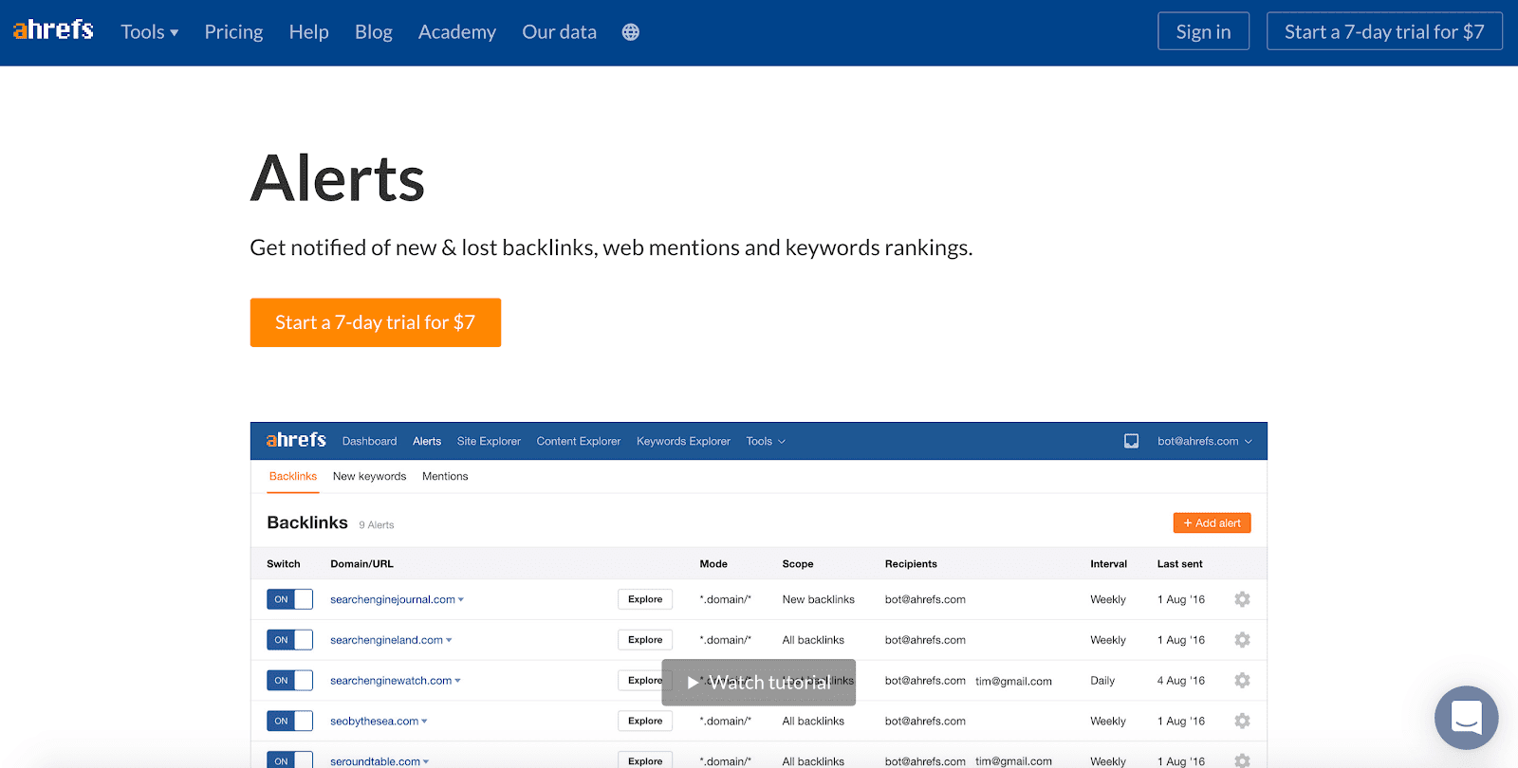Open the language globe icon
Image resolution: width=1518 pixels, height=768 pixels.
pos(631,32)
